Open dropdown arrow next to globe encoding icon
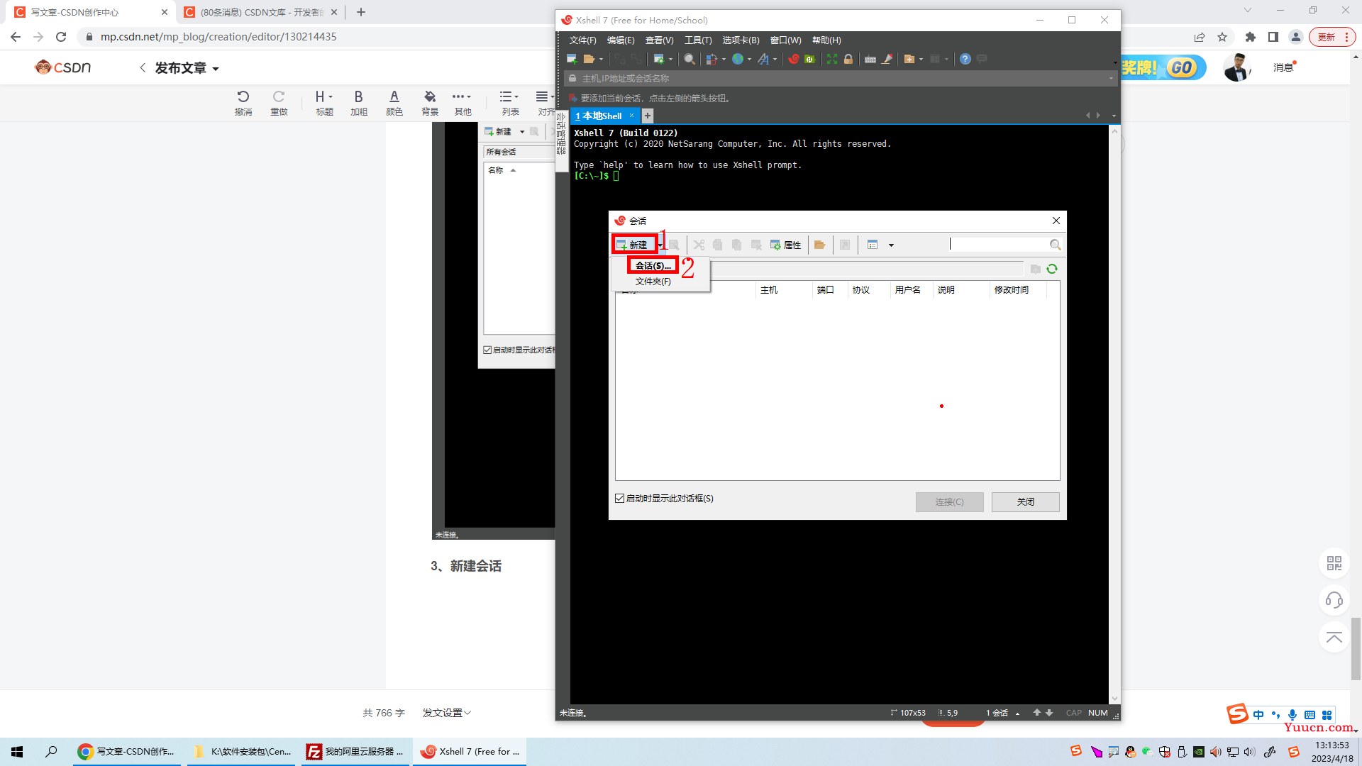The width and height of the screenshot is (1362, 766). (x=749, y=60)
